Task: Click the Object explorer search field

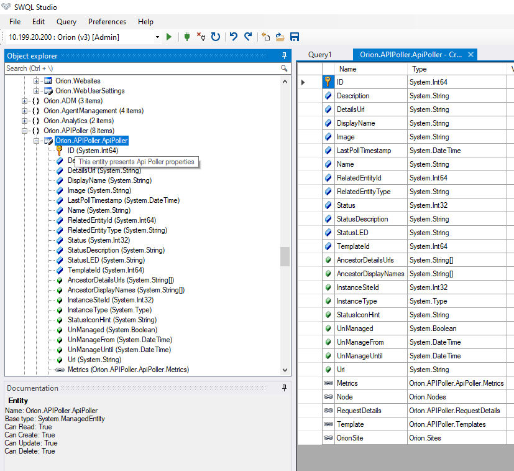Action: [x=142, y=68]
